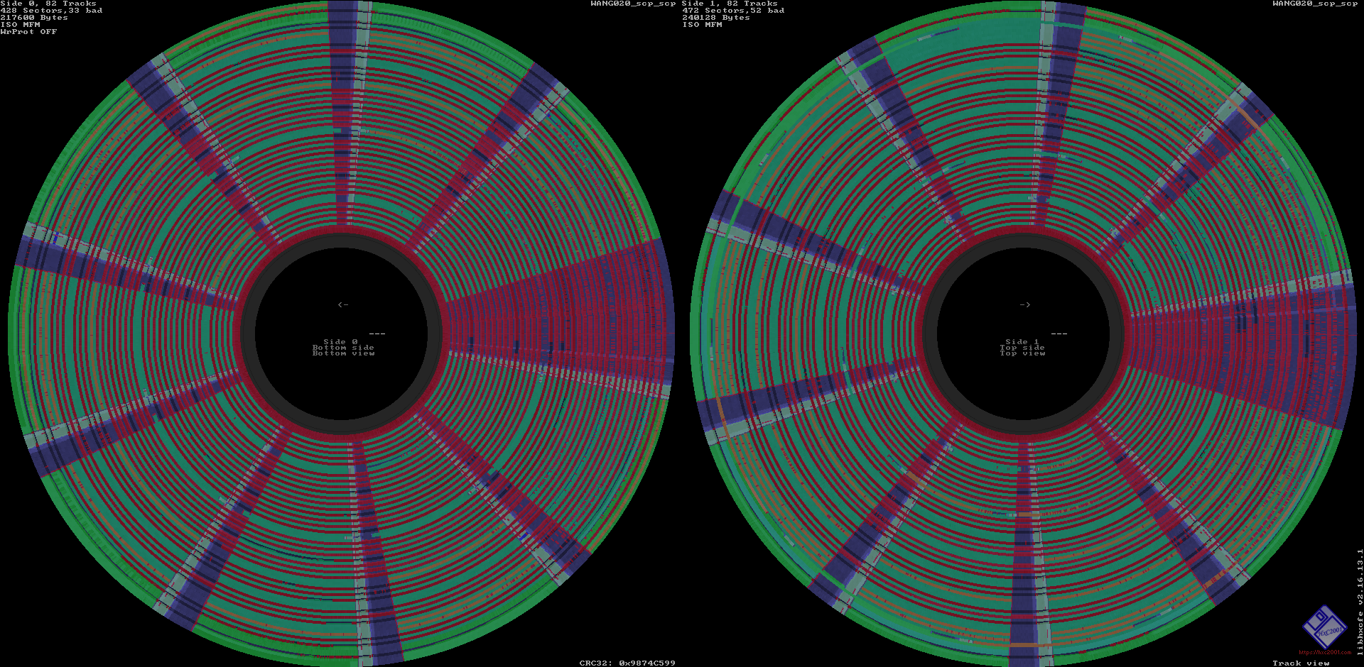Click 'ISO MFM' under 217600 Bytes
This screenshot has height=667, width=1364.
[x=20, y=25]
